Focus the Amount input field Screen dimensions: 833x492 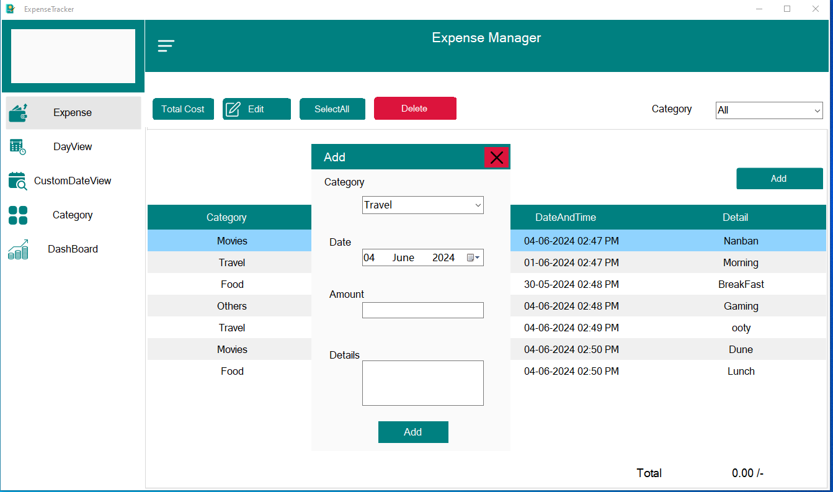(422, 310)
